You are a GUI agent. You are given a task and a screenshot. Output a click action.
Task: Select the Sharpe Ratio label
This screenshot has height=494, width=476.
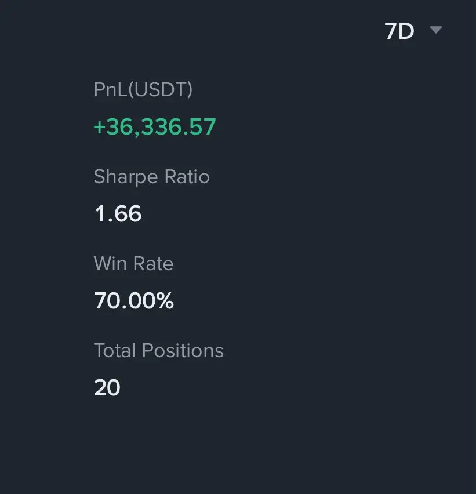coord(151,177)
